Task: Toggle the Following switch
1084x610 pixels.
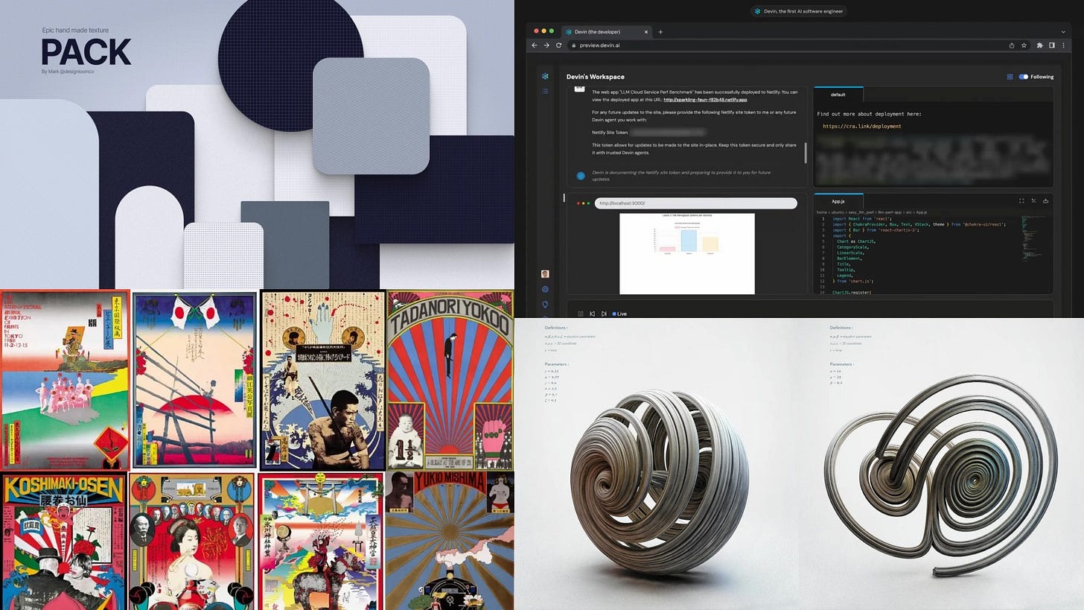Action: (1024, 77)
